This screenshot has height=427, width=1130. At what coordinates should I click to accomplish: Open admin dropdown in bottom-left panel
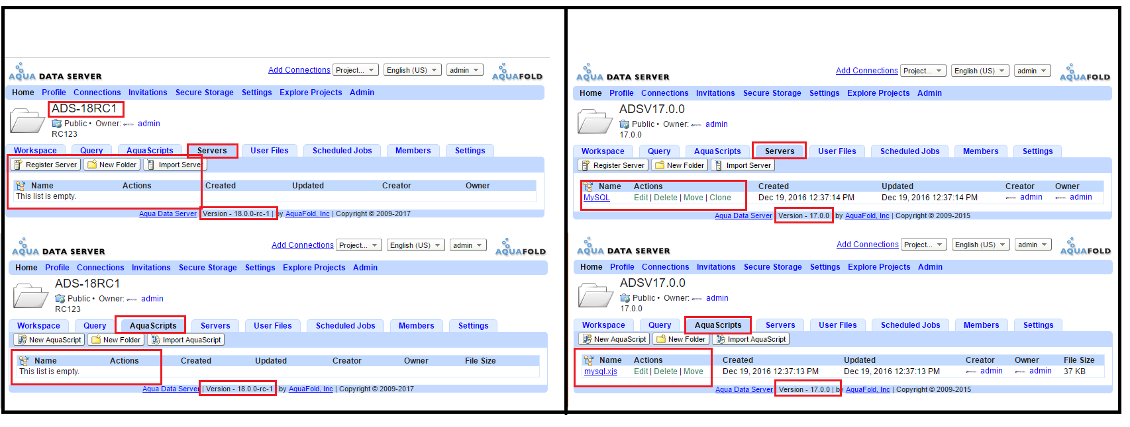pyautogui.click(x=468, y=245)
